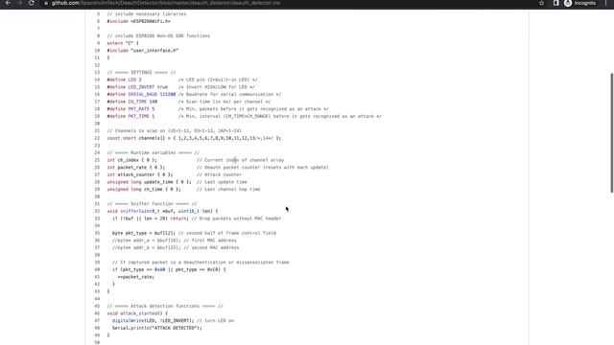614x345 pixels.
Task: Click the '// Attack counter' comment
Action: click(x=220, y=174)
